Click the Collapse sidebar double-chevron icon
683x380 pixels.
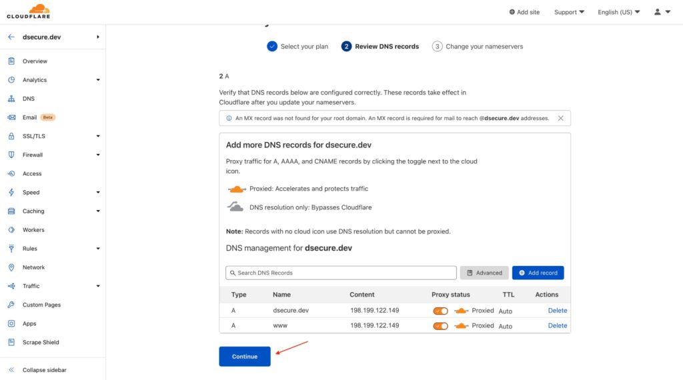tap(11, 369)
